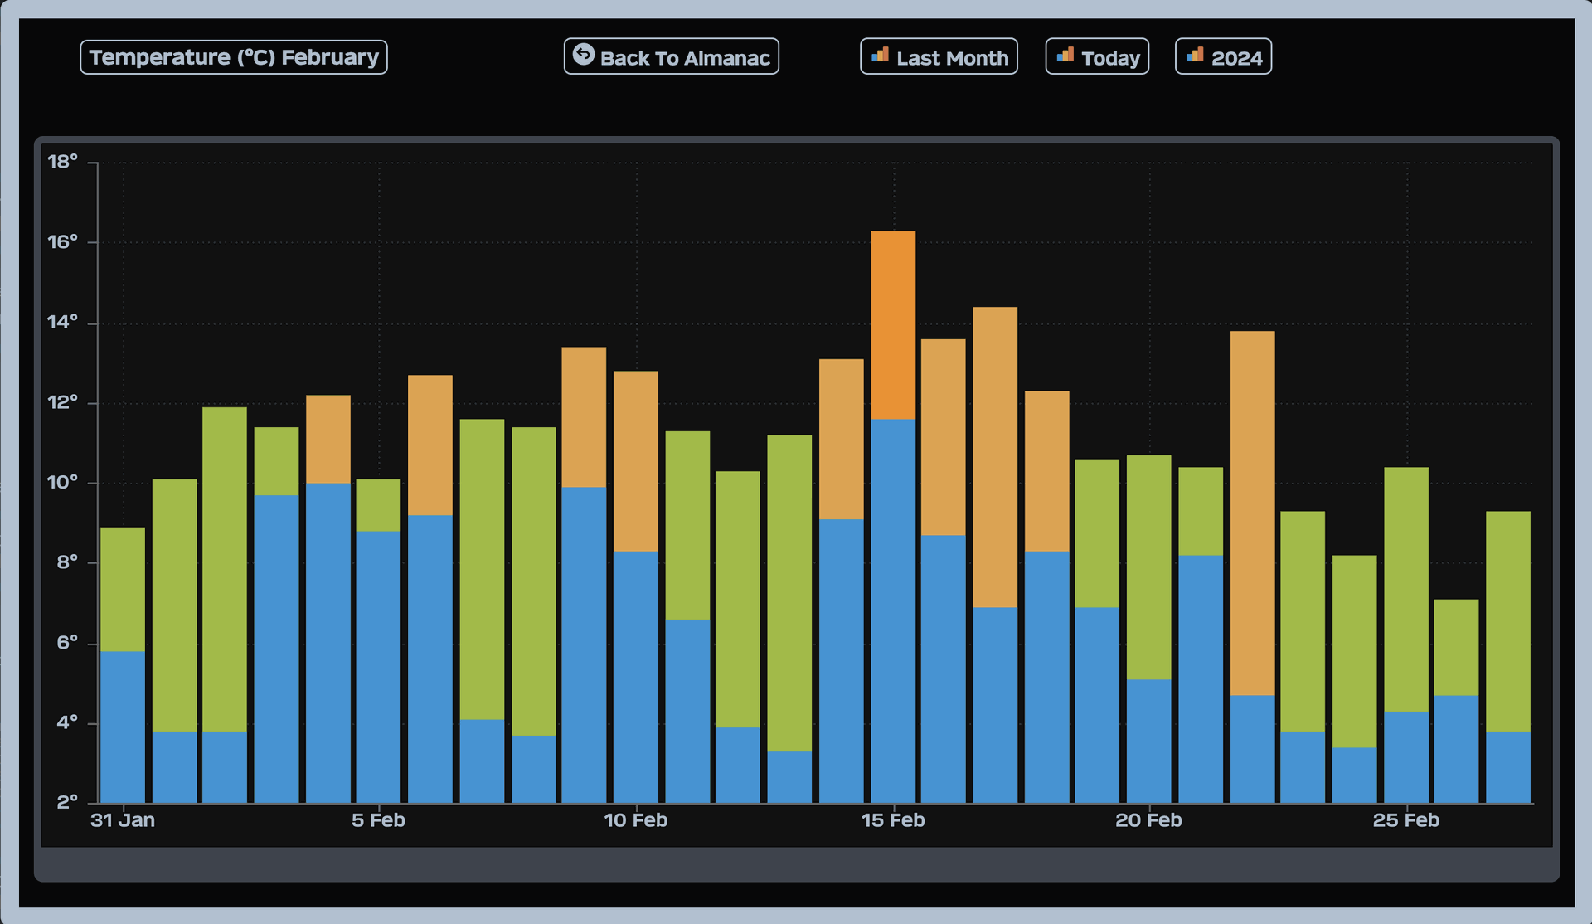This screenshot has width=1592, height=924.
Task: Click the chart icon in Today button
Action: (x=1065, y=56)
